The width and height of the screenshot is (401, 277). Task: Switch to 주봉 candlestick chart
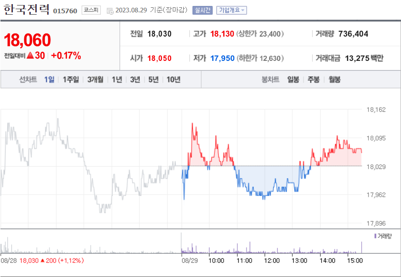coord(313,80)
